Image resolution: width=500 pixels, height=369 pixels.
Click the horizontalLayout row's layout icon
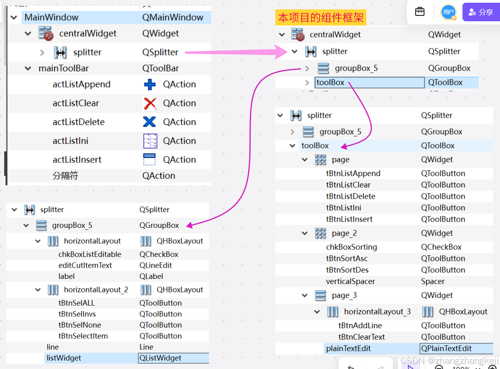coord(53,241)
